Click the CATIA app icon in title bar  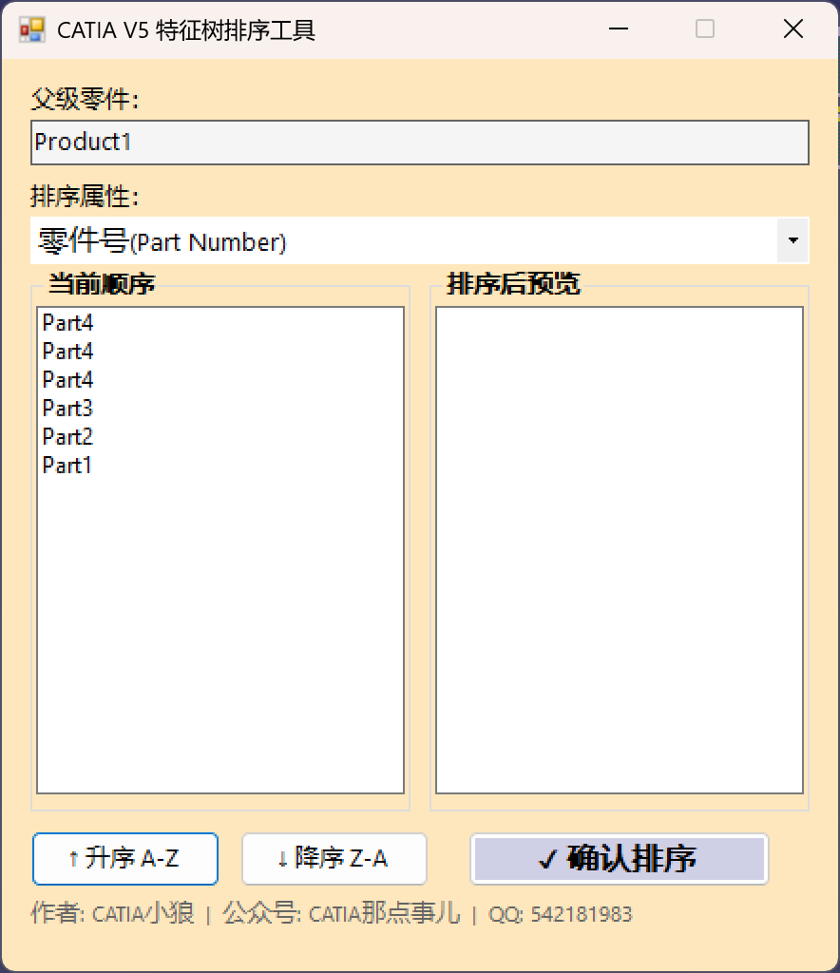pos(31,29)
